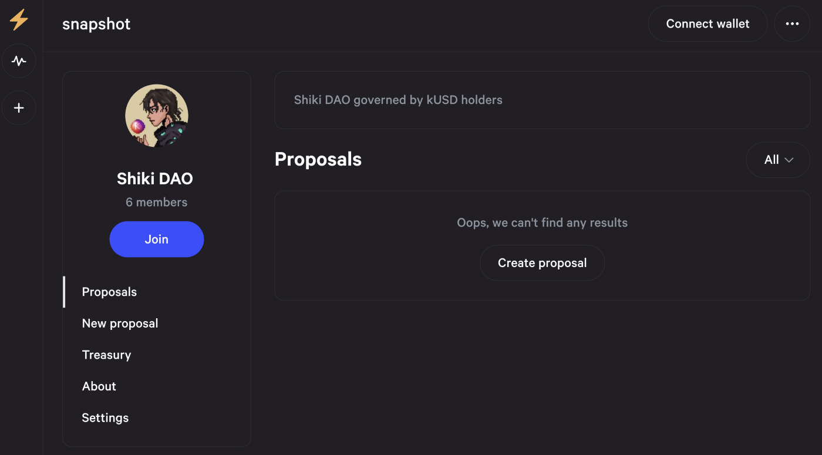The width and height of the screenshot is (822, 455).
Task: Click the Snapshot lightning bolt logo
Action: (19, 20)
